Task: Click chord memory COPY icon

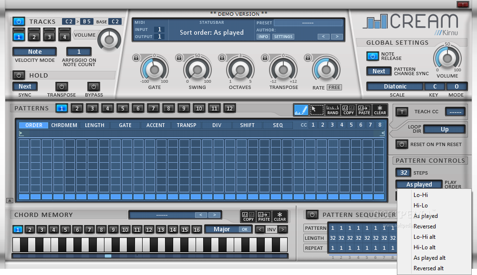Action: pyautogui.click(x=248, y=216)
